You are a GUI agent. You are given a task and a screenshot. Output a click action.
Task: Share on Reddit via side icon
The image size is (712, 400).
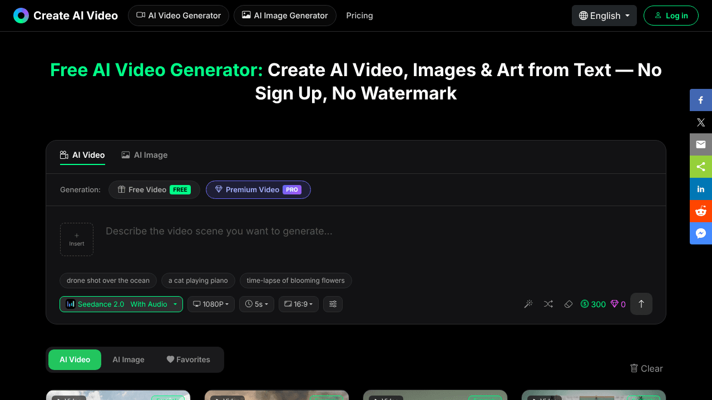pyautogui.click(x=701, y=211)
